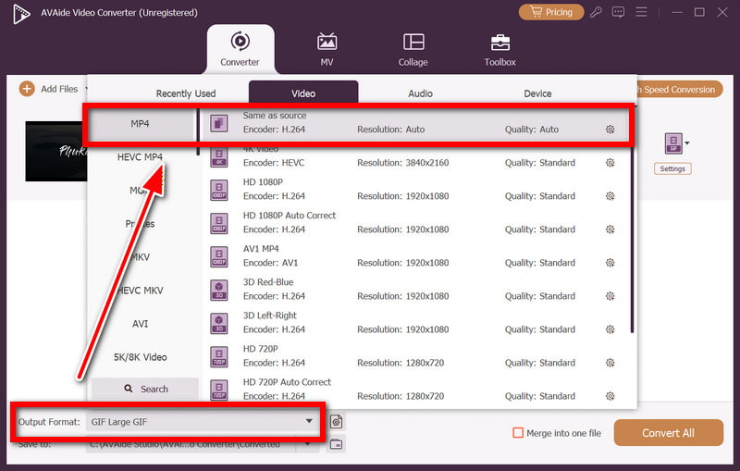Screen dimensions: 740x471
Task: Switch to the Audio tab
Action: [x=421, y=93]
